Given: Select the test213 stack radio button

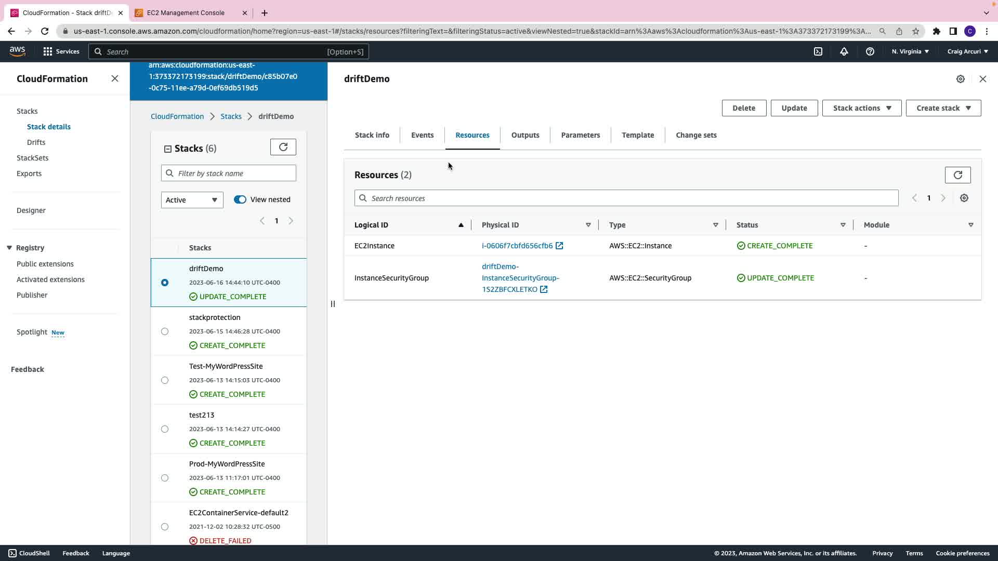Looking at the screenshot, I should click(165, 429).
